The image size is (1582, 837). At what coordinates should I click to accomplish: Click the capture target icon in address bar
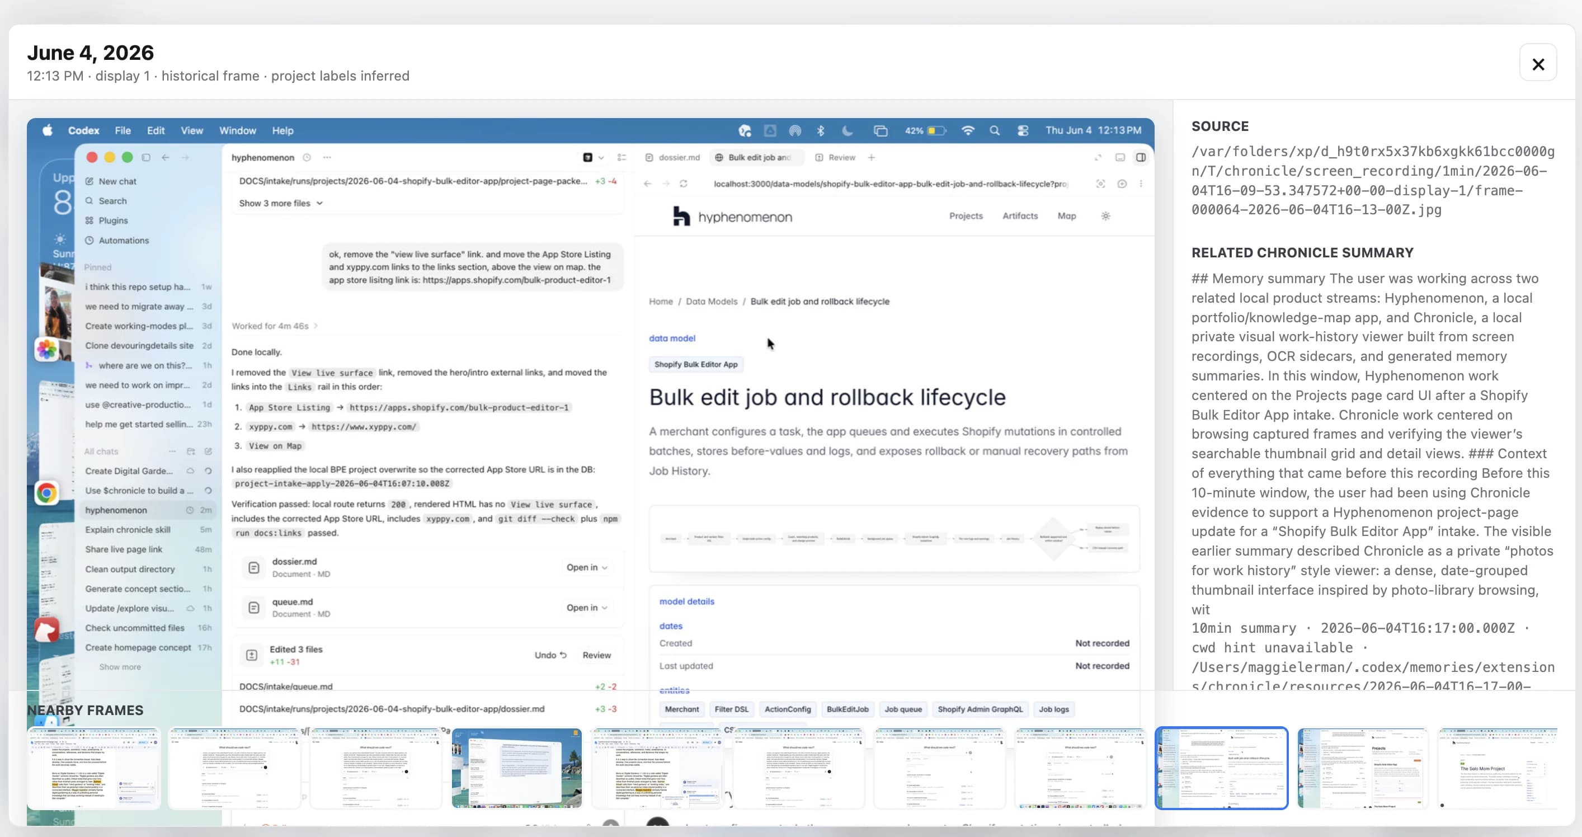(x=1100, y=184)
